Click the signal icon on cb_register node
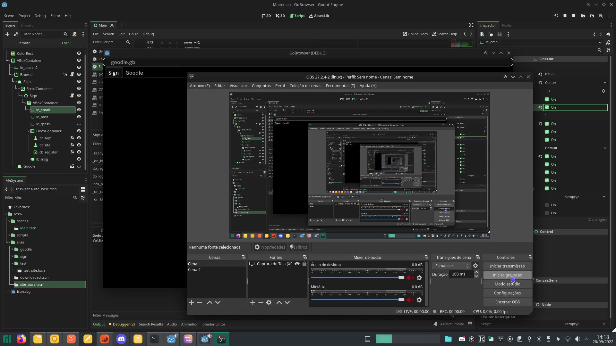 (72, 152)
